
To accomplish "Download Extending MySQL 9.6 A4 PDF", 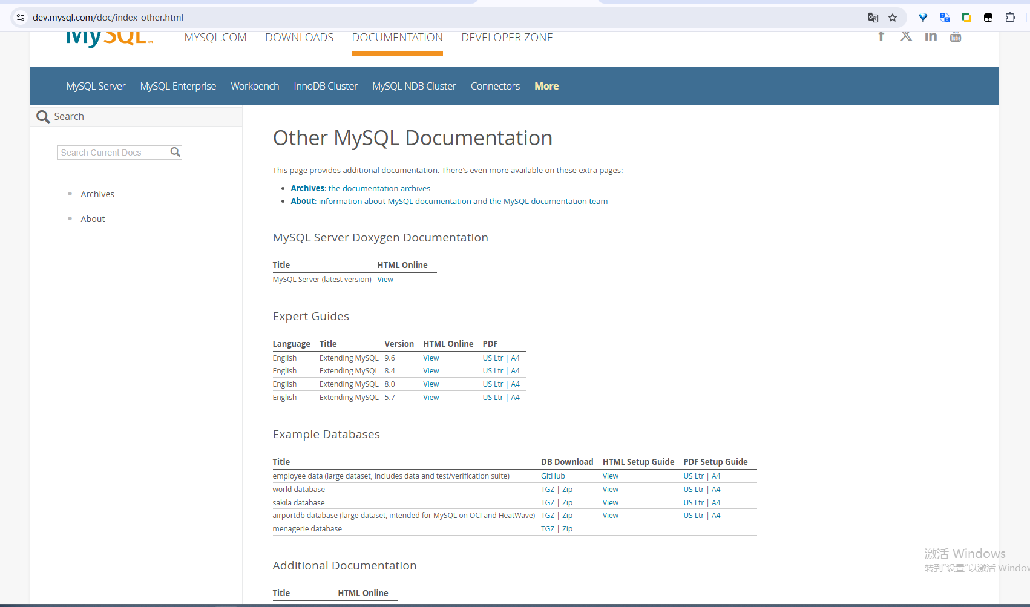I will point(515,358).
